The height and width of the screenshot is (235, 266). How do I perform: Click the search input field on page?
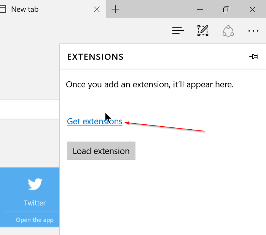tap(30, 109)
